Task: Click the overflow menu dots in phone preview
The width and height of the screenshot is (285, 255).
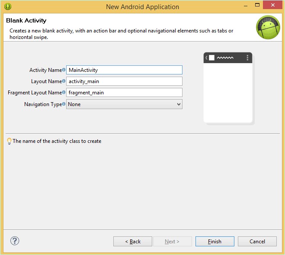Action: point(247,58)
